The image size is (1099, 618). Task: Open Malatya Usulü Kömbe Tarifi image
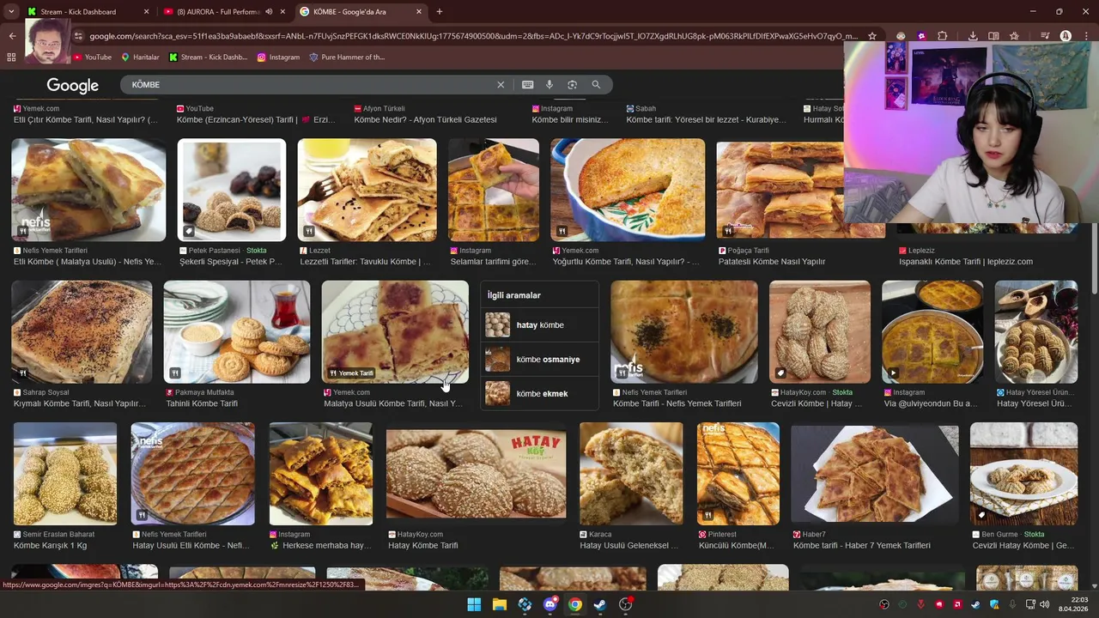[395, 332]
